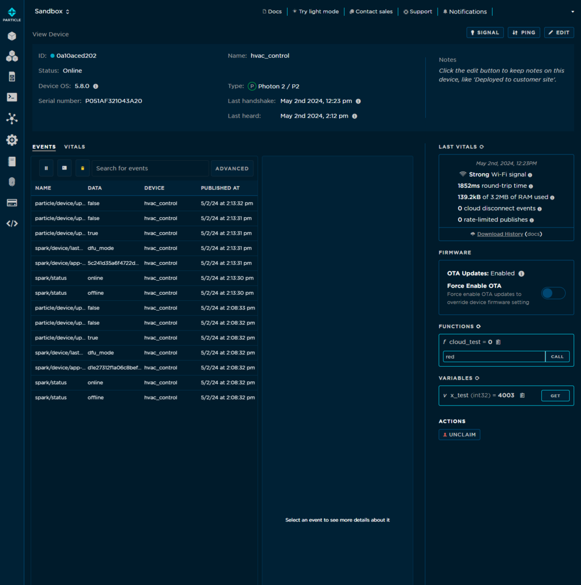The height and width of the screenshot is (585, 581).
Task: Click the Last heard info icon
Action: (x=354, y=116)
